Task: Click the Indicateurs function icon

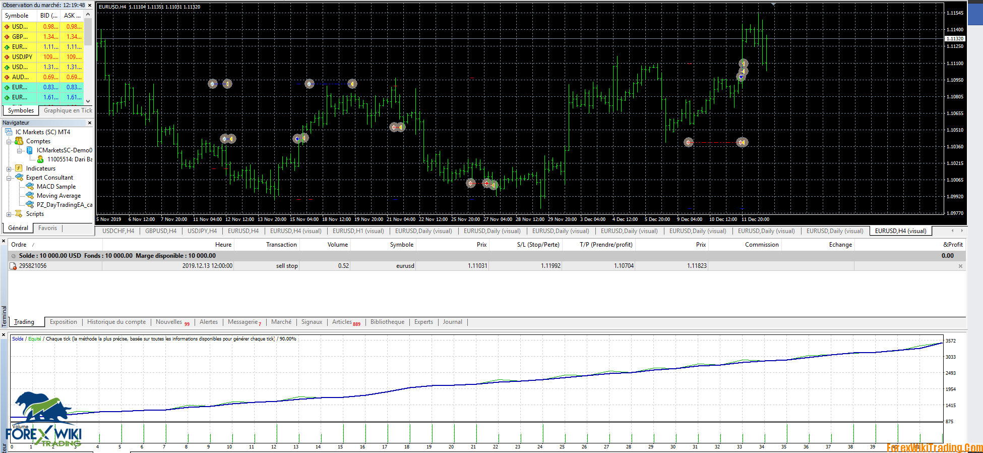Action: click(x=19, y=168)
